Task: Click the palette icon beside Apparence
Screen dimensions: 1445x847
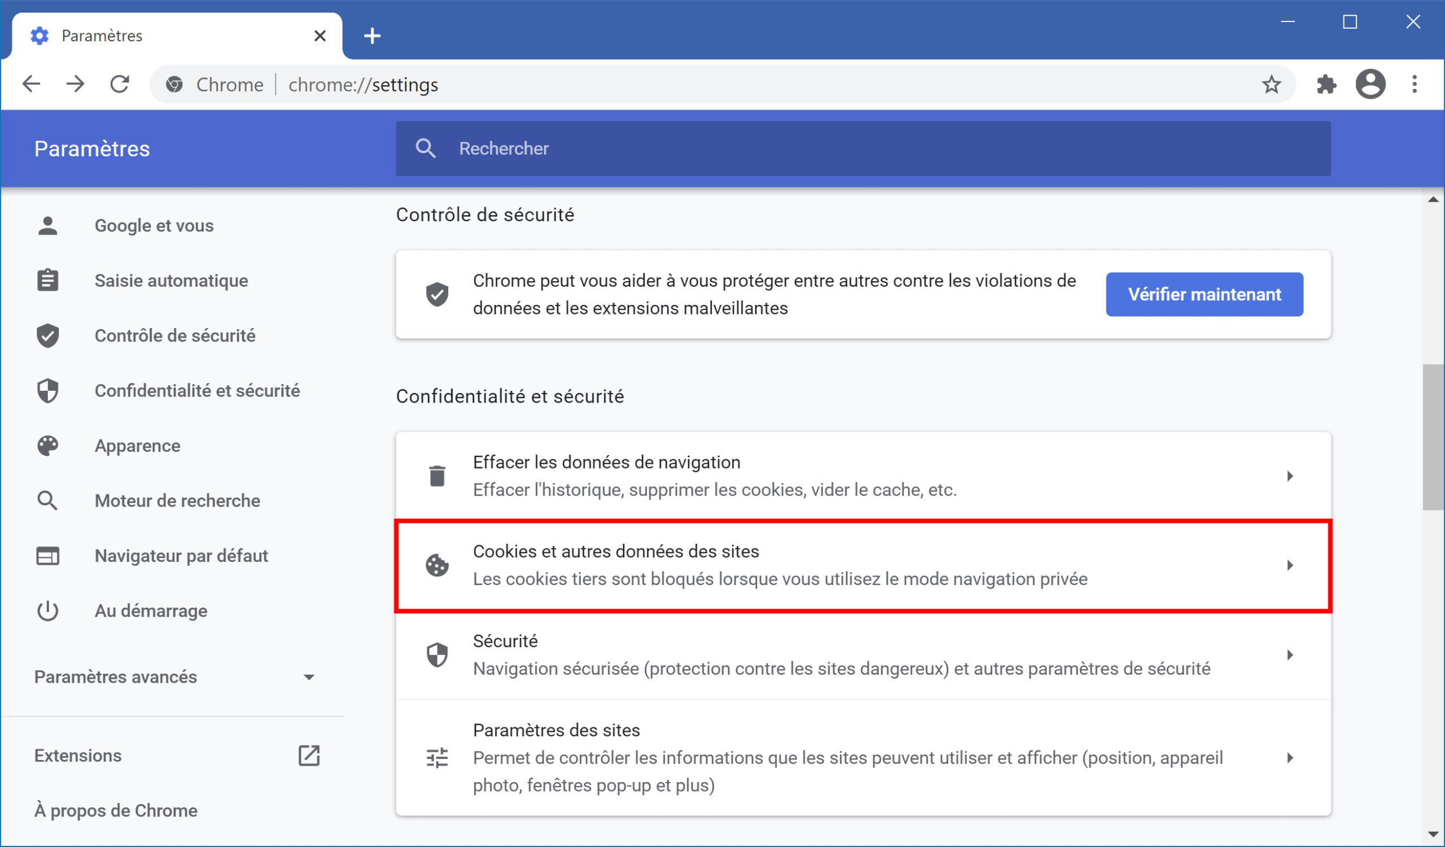Action: 47,446
